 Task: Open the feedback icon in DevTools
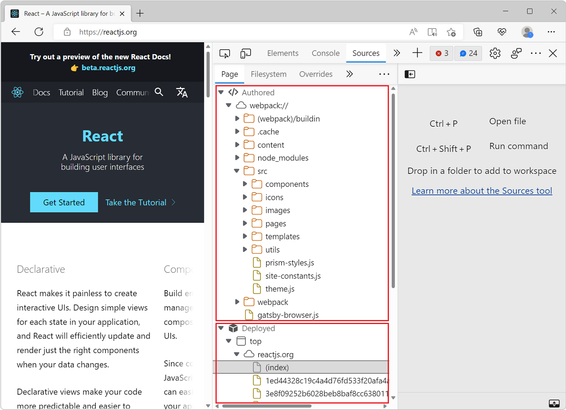pyautogui.click(x=516, y=53)
